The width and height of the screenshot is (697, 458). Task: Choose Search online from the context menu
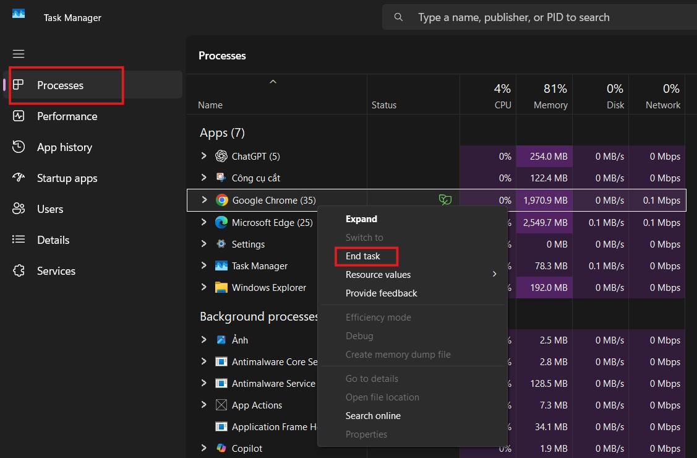373,415
